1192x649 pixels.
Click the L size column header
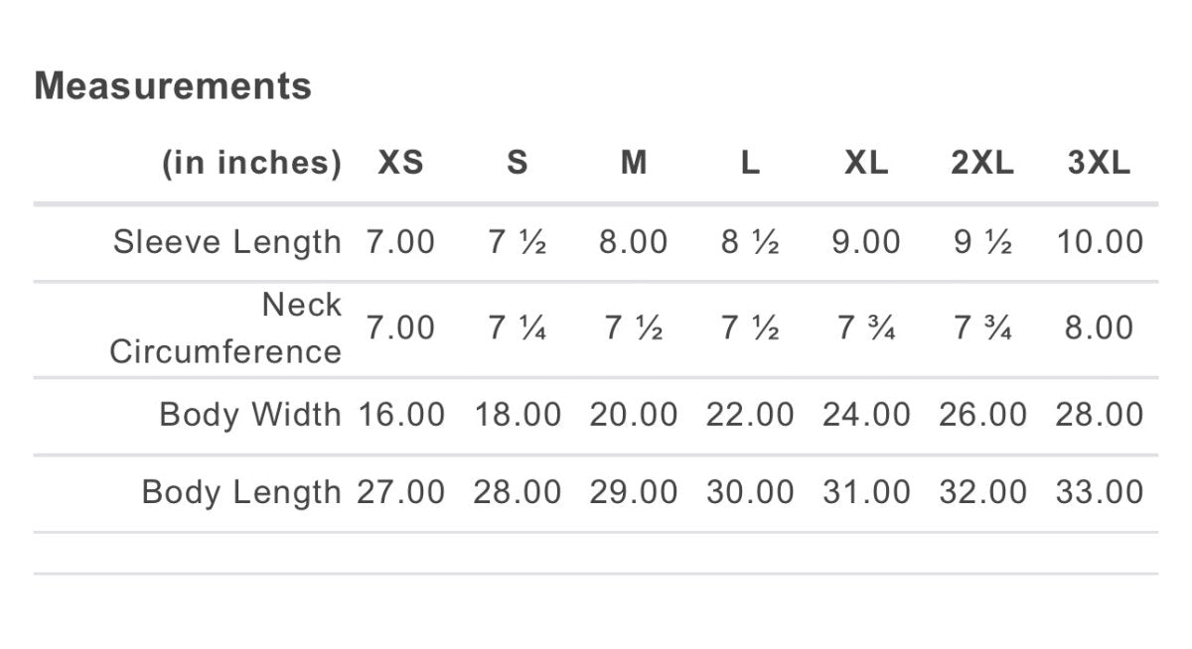click(750, 163)
